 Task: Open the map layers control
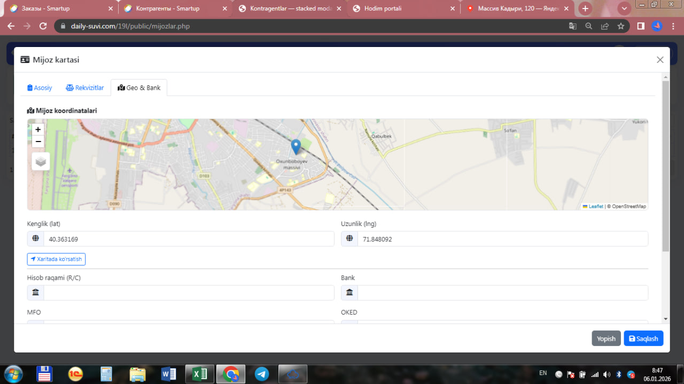click(x=41, y=161)
